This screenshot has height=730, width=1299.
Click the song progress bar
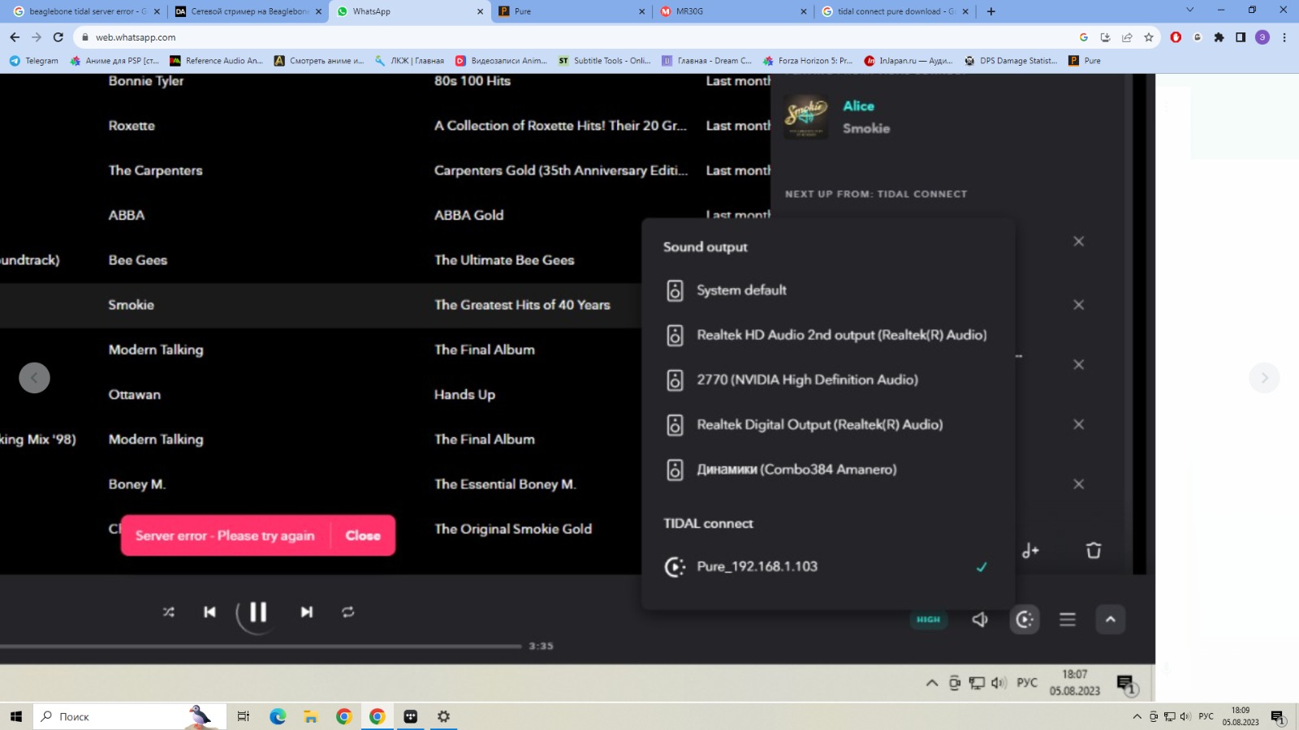pyautogui.click(x=260, y=646)
